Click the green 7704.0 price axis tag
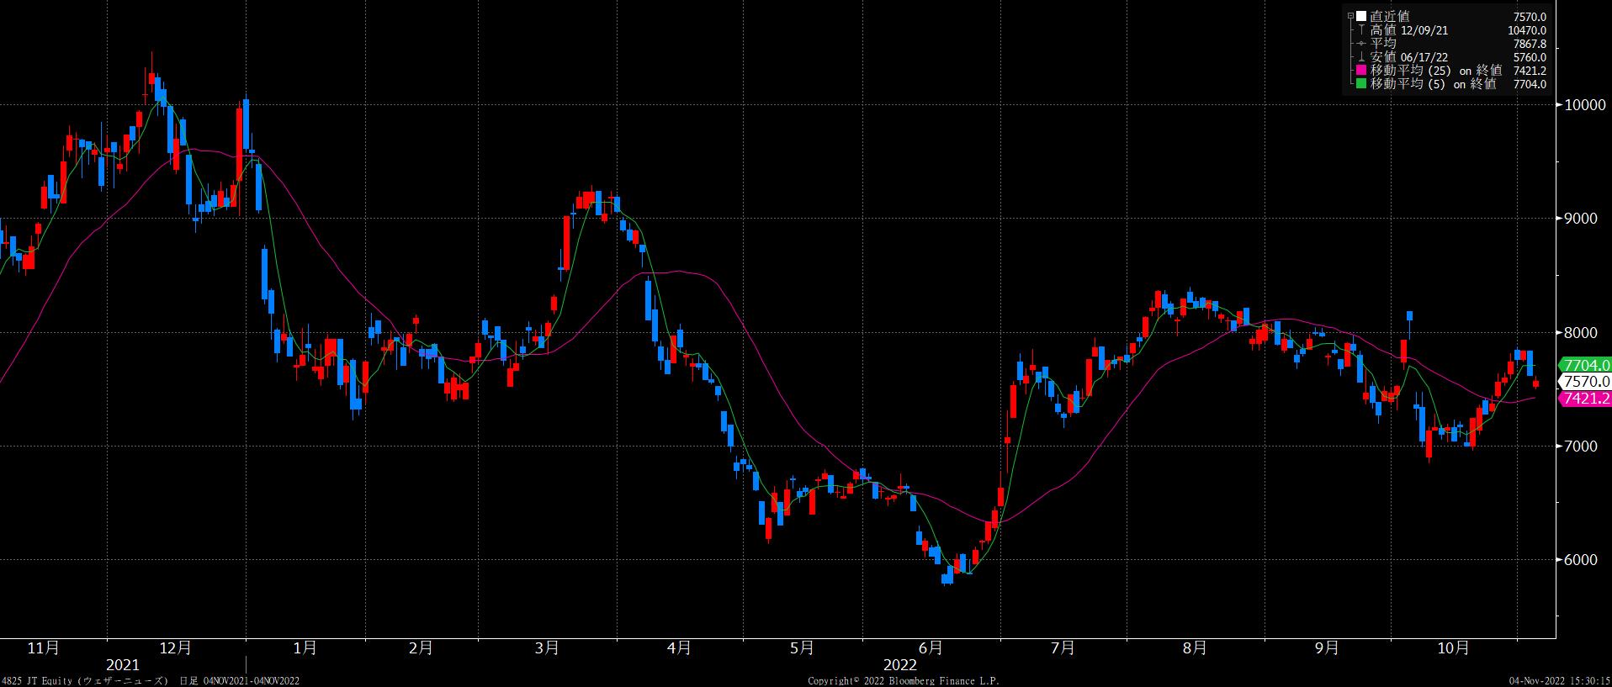The image size is (1612, 687). click(x=1584, y=365)
